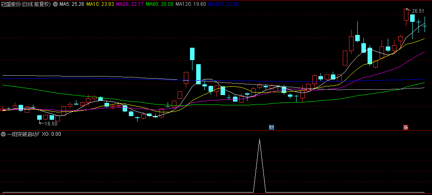432x195 pixels.
Task: Click the MA120: 19.60 label
Action: point(191,4)
